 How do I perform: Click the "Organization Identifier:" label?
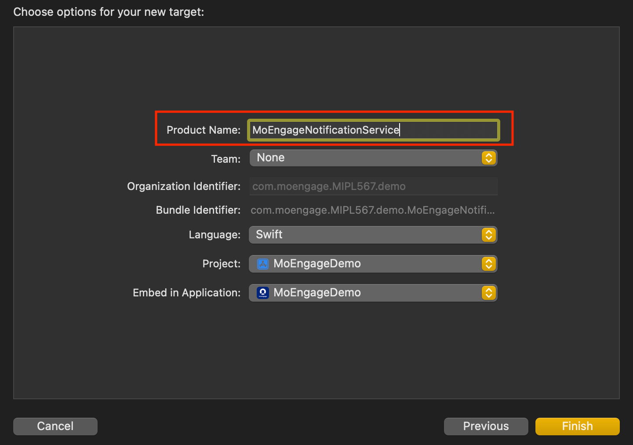pyautogui.click(x=184, y=186)
